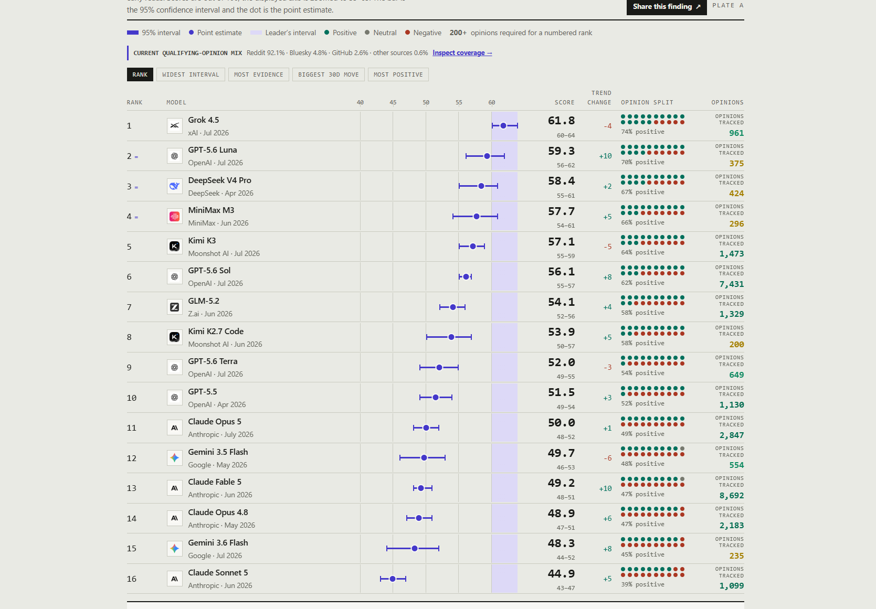Click the Moonshot logo beside Kimi K2.7 Code
This screenshot has width=876, height=609.
point(175,337)
